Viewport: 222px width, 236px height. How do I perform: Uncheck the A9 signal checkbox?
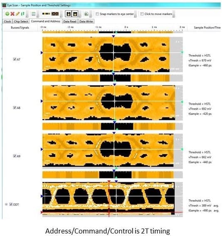pyautogui.click(x=15, y=156)
